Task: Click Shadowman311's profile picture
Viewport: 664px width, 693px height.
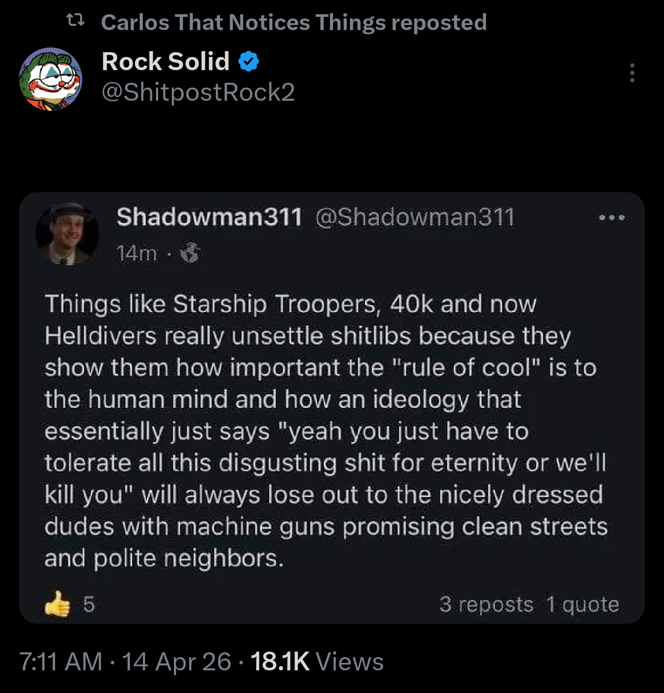Action: click(67, 233)
